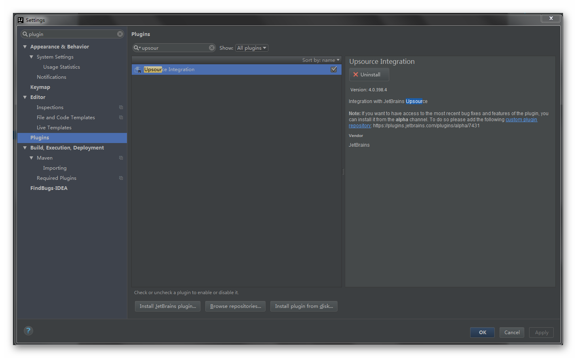Click the help question mark icon

28,331
